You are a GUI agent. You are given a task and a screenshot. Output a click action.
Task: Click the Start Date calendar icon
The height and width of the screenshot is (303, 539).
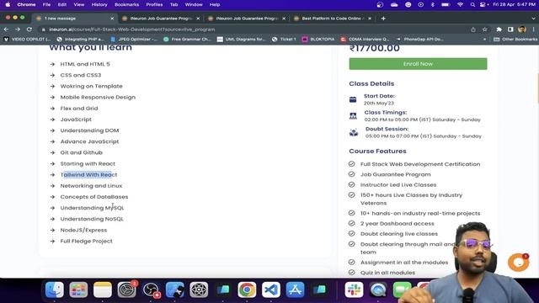[353, 99]
